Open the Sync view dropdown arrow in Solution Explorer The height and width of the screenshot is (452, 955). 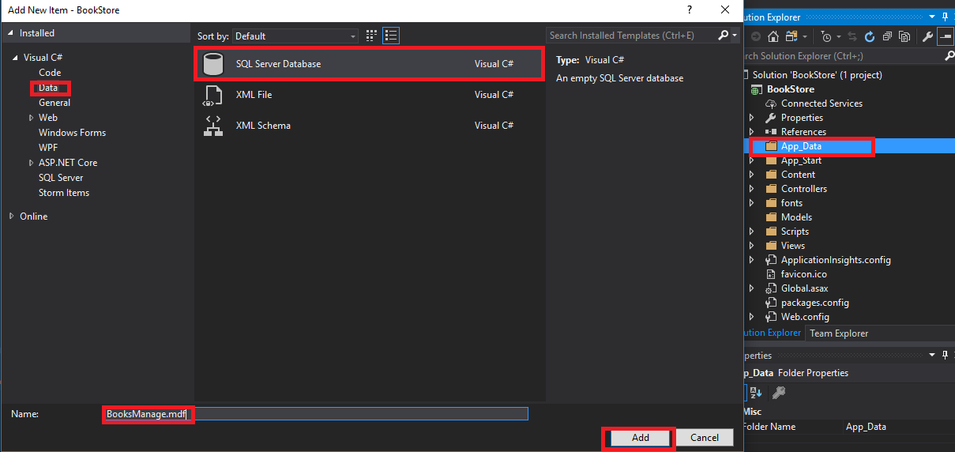(x=805, y=36)
